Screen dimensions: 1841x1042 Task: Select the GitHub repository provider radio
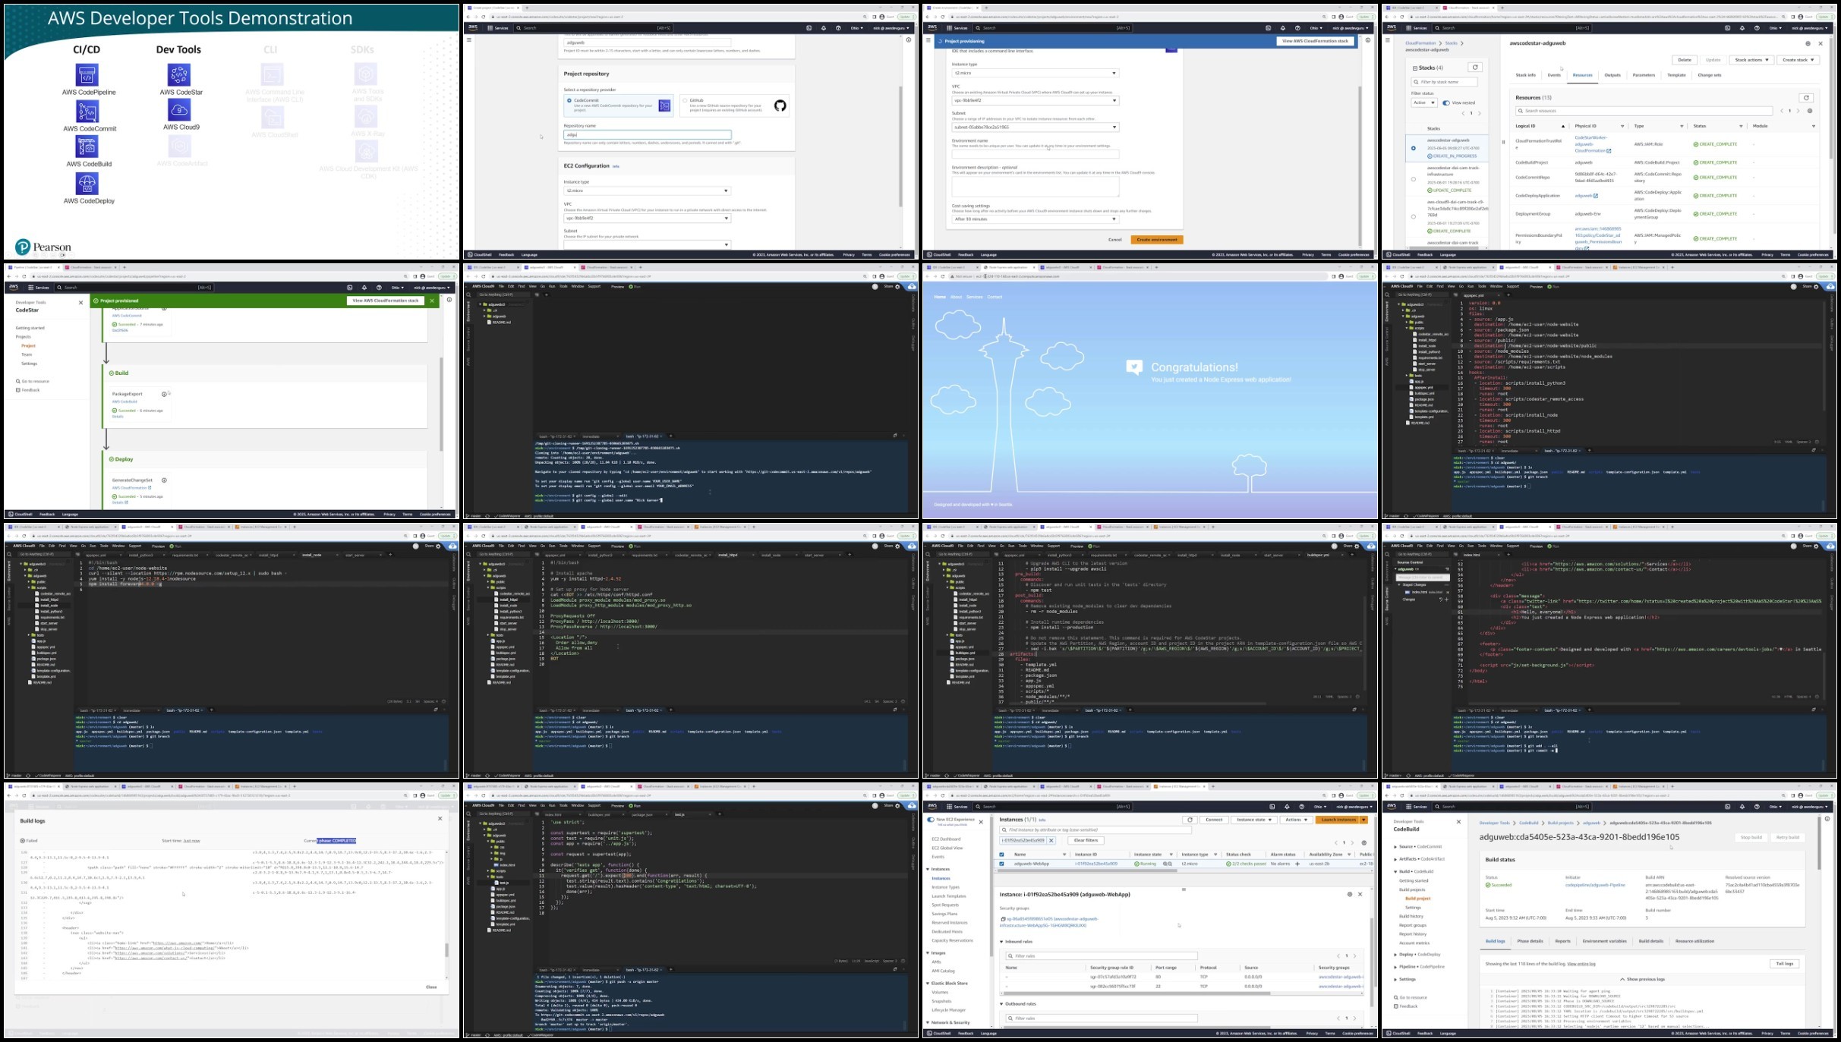click(685, 100)
